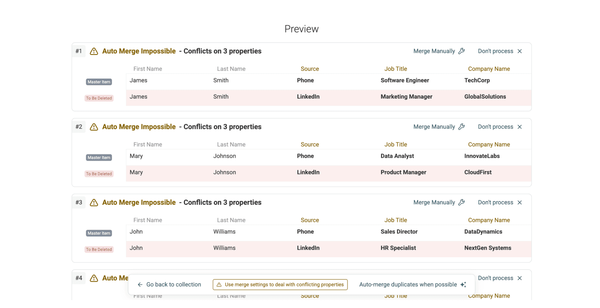Click wrench icon in duplicate group #2

(x=461, y=127)
